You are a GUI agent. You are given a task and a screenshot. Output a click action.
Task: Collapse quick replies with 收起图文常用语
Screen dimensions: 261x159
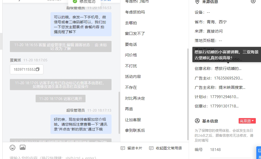click(165, 148)
